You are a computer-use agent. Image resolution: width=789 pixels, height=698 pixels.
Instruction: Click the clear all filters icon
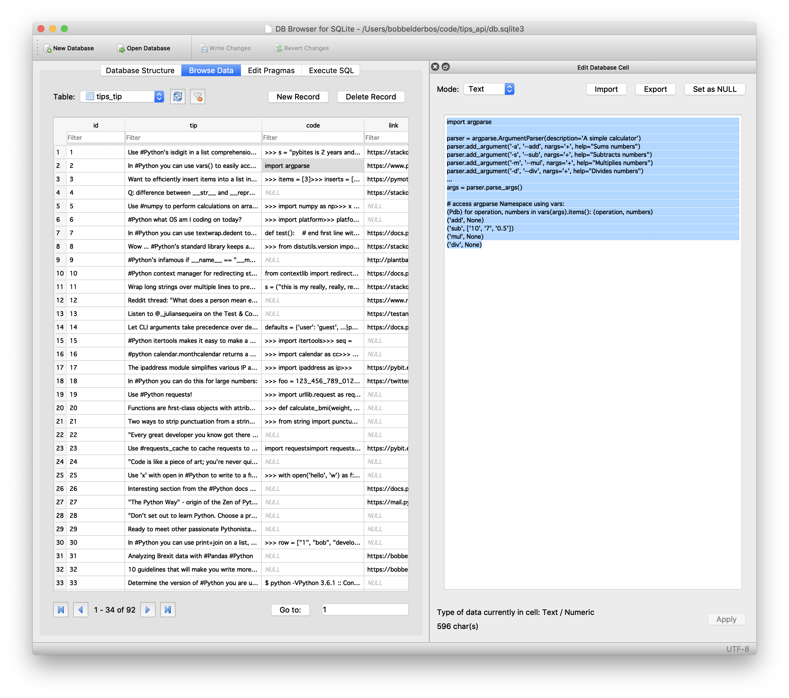[198, 97]
